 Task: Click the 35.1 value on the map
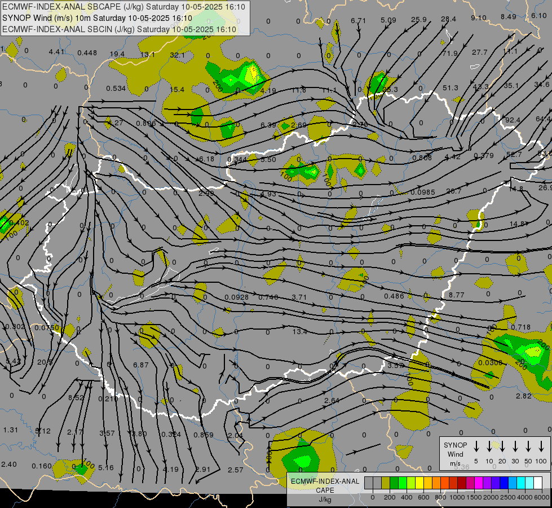point(511,86)
